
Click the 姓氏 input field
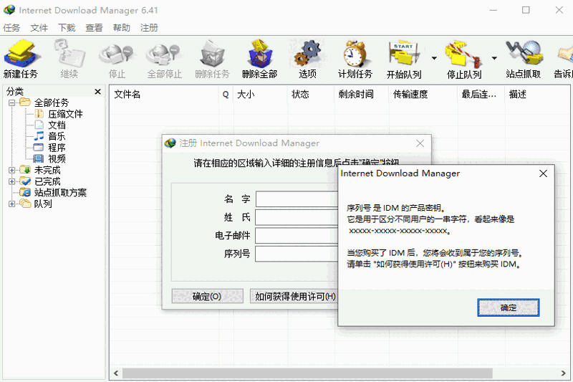click(297, 217)
